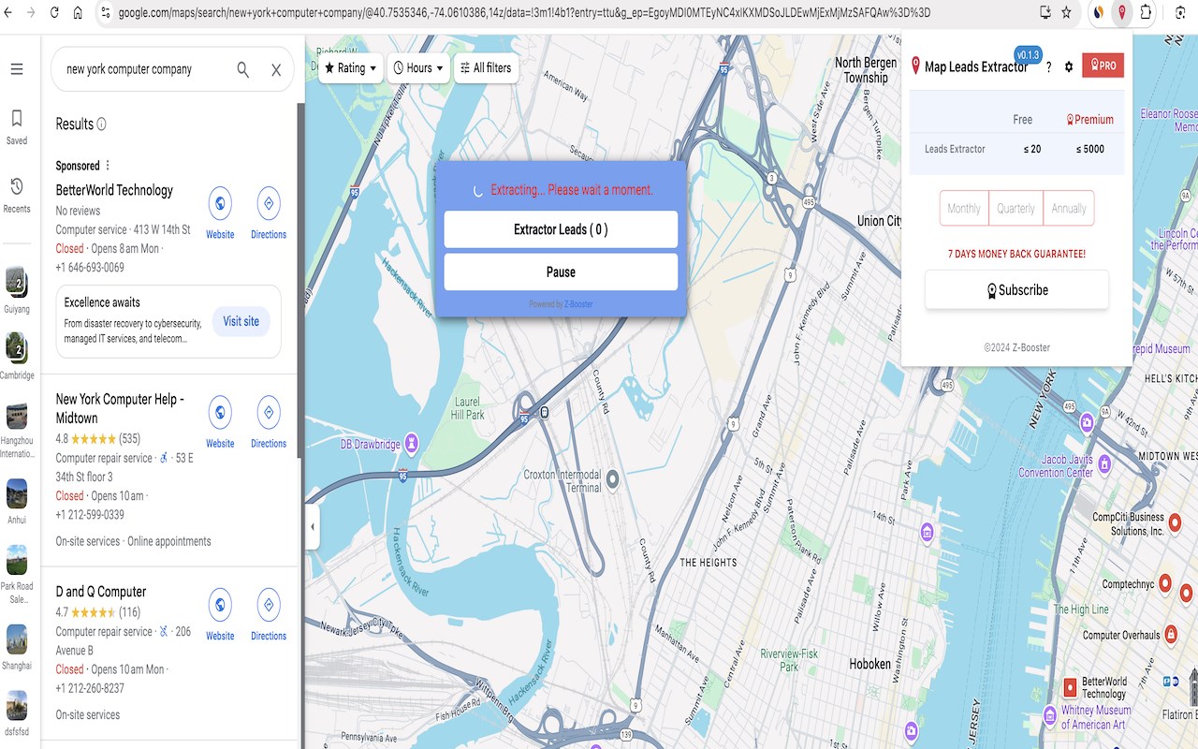Open browser extensions puzzle icon

[1146, 13]
